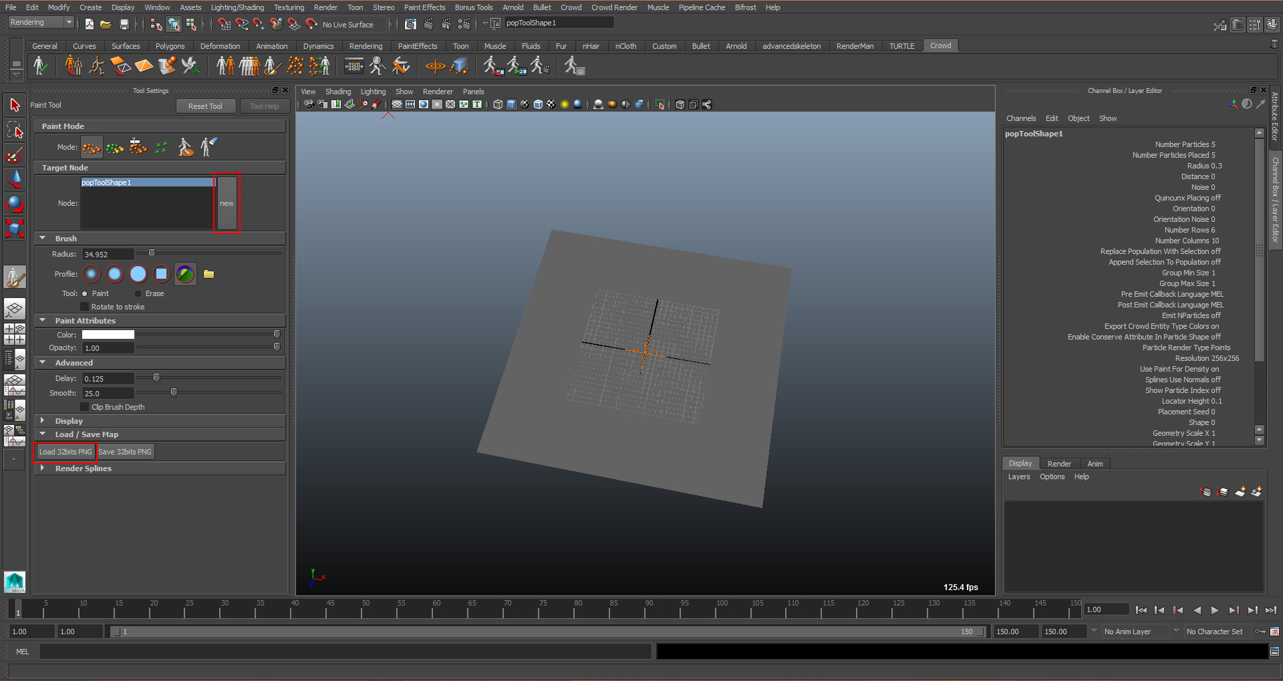Click the new target node button
The width and height of the screenshot is (1283, 681).
pos(227,203)
